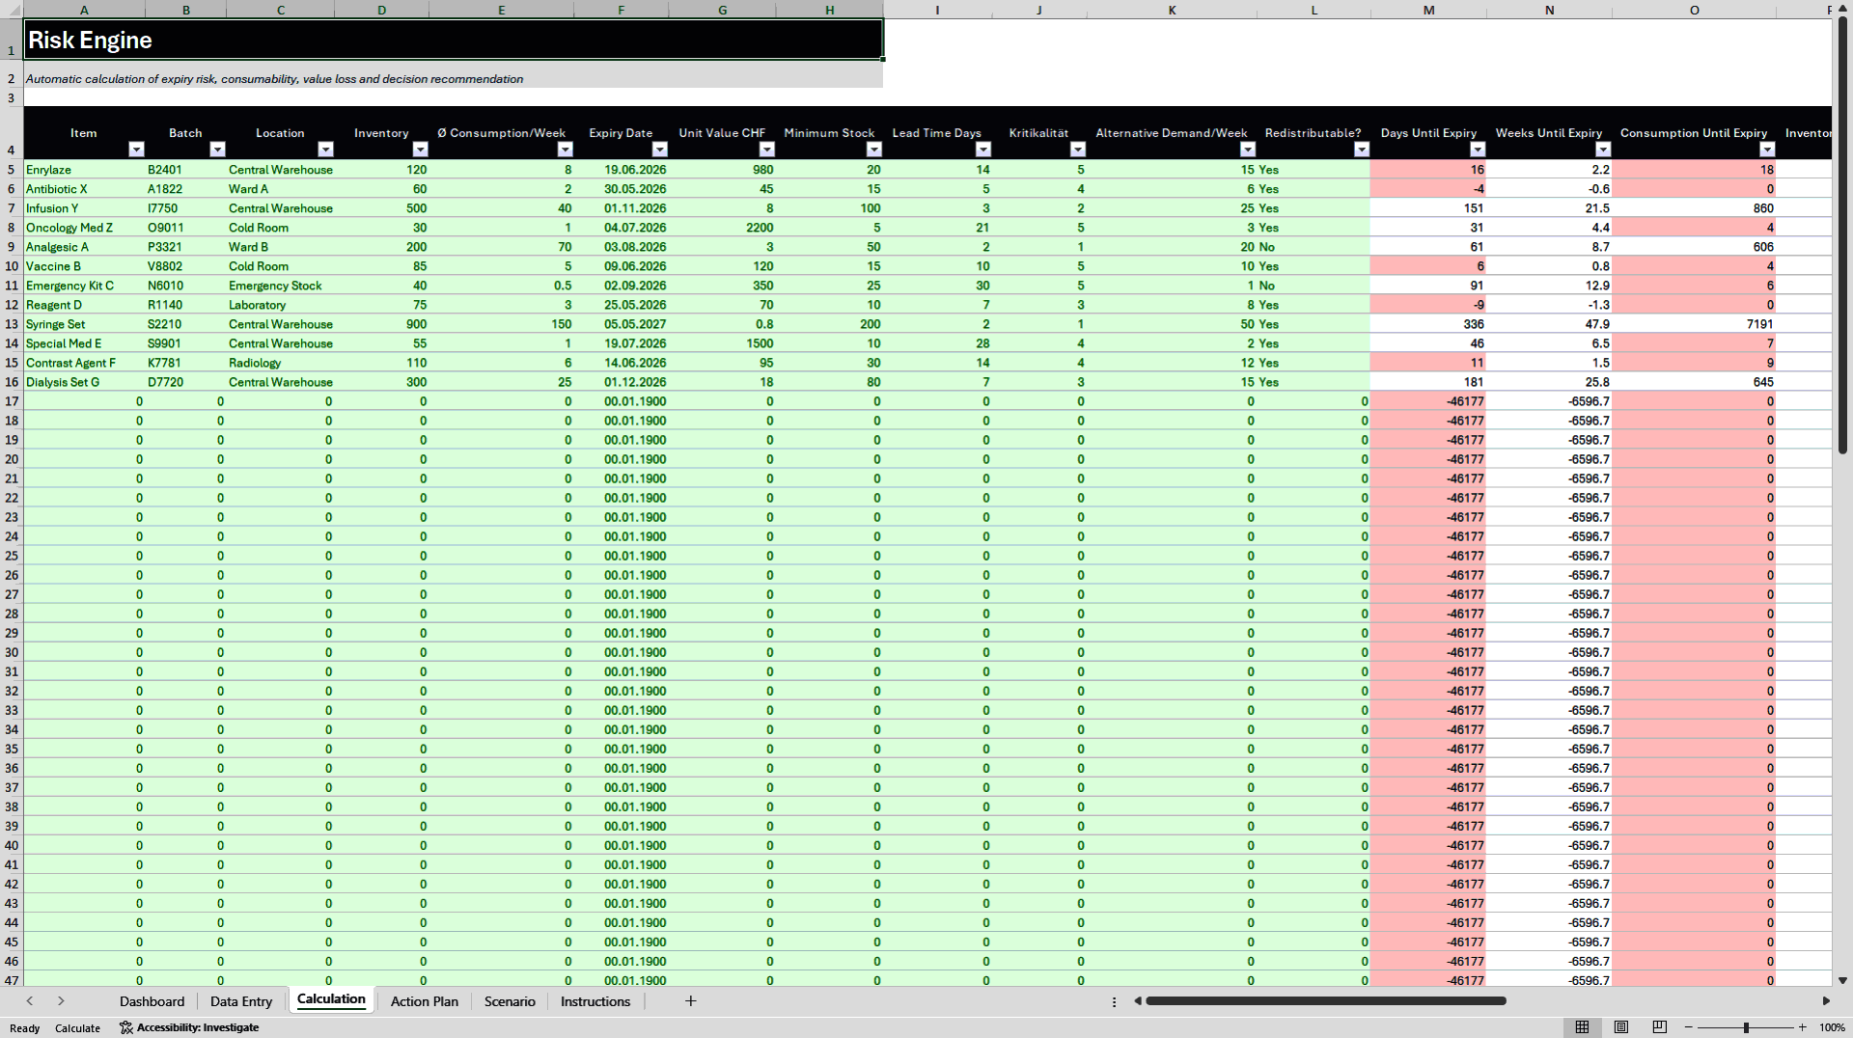Click the Emergency Kit C cell
Image resolution: width=1853 pixels, height=1038 pixels.
(x=84, y=286)
